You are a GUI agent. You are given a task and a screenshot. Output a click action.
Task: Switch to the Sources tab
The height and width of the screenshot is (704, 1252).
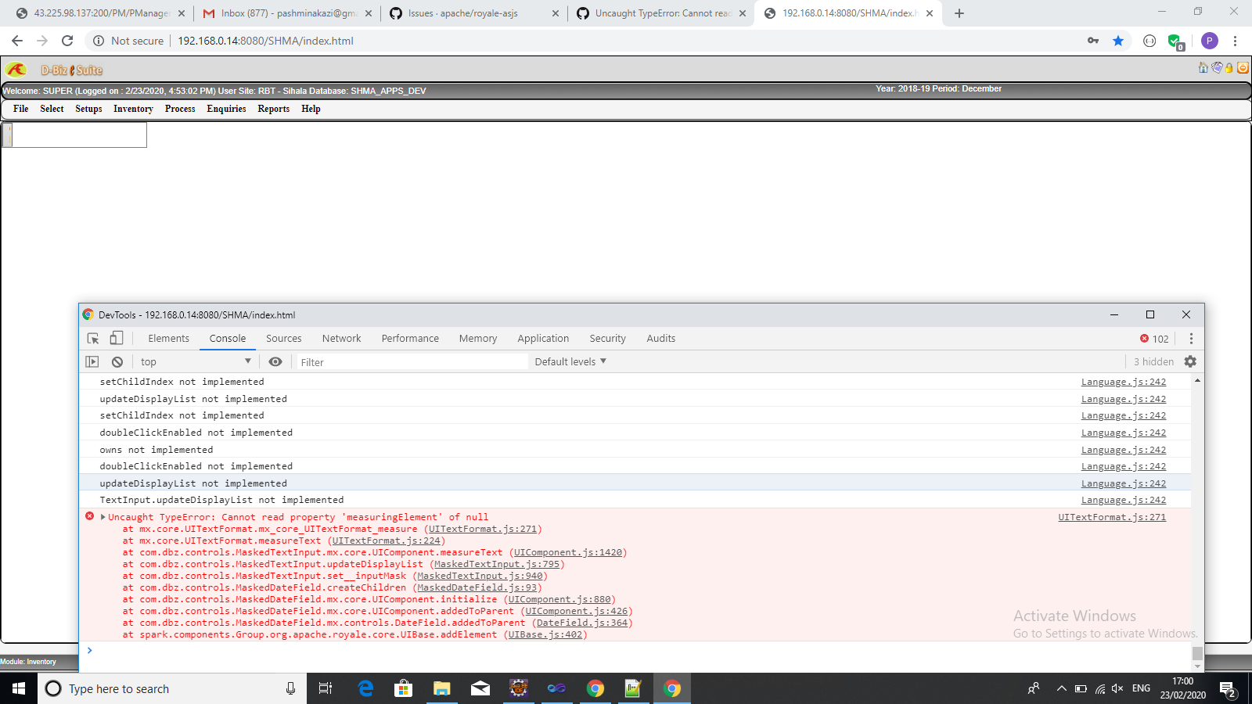pyautogui.click(x=283, y=339)
